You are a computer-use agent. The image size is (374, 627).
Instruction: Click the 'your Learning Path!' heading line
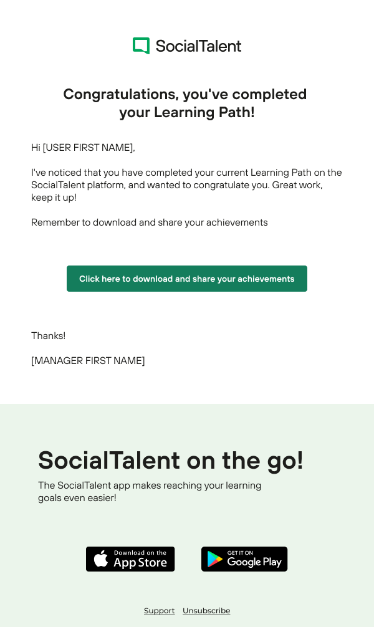187,113
